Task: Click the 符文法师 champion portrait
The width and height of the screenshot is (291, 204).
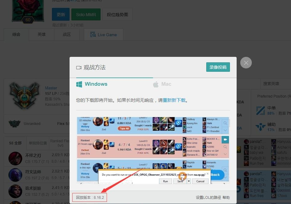Action: (15, 175)
